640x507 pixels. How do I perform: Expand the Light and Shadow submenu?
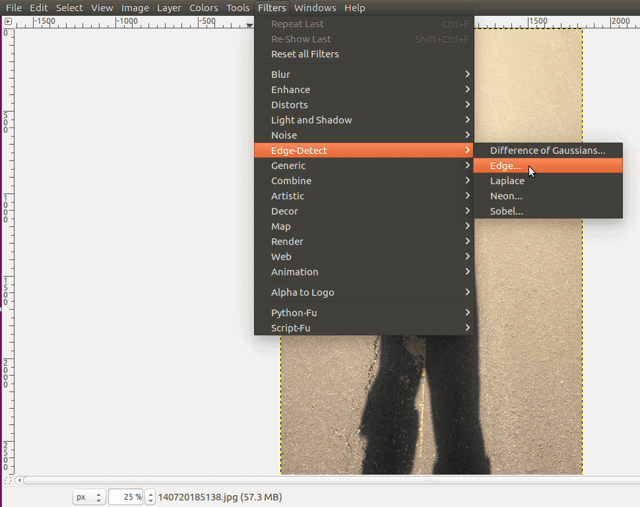pyautogui.click(x=364, y=119)
